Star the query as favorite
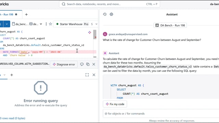219x123 pixels. [x=50, y=24]
